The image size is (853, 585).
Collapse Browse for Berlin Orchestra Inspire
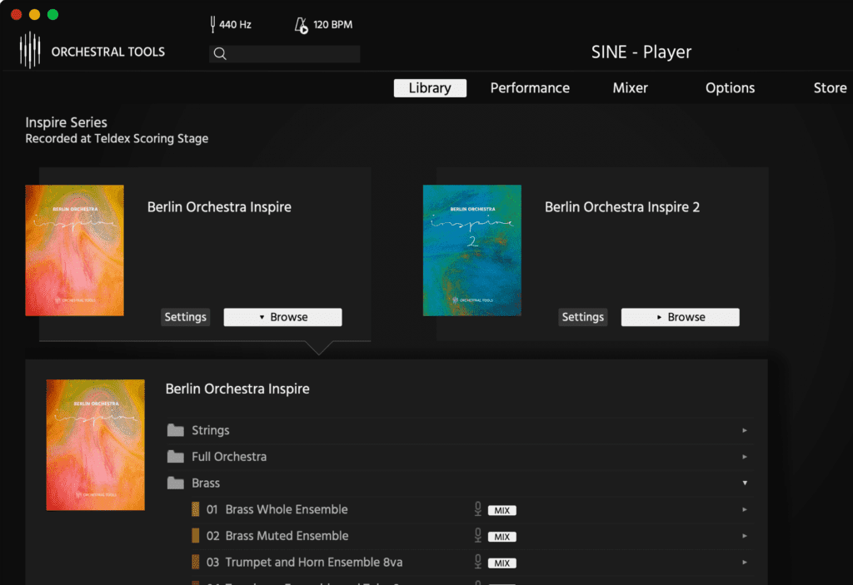tap(283, 317)
